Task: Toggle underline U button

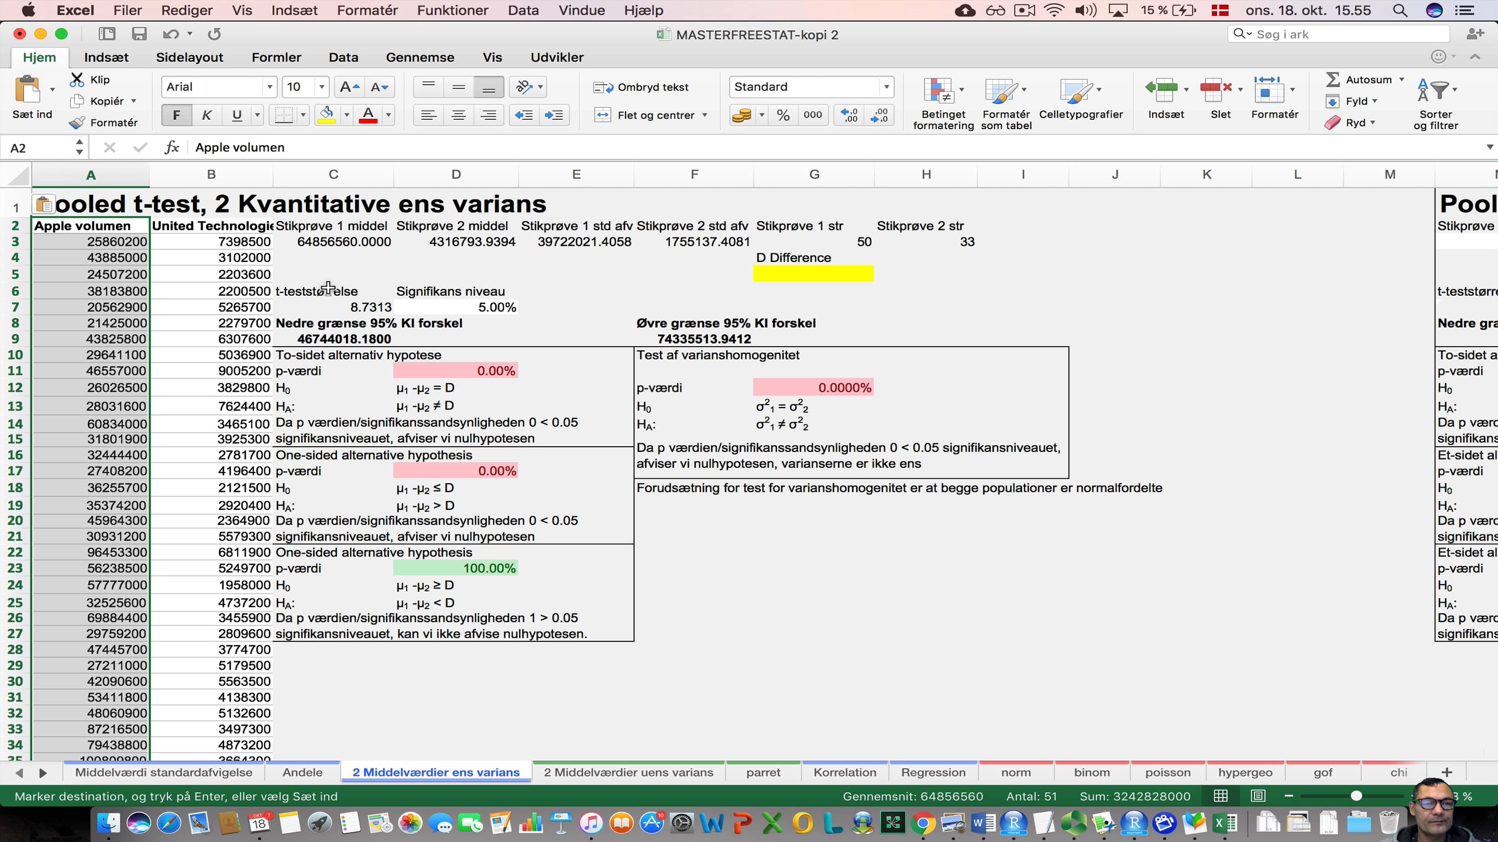Action: (x=236, y=115)
